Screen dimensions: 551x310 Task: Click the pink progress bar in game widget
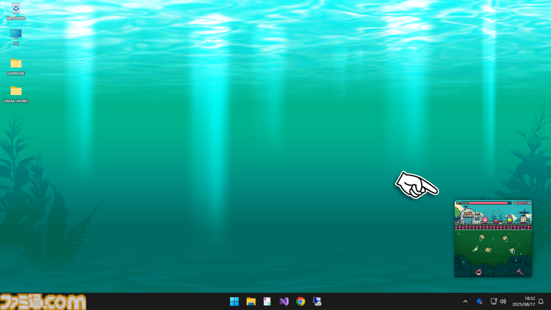(x=489, y=204)
